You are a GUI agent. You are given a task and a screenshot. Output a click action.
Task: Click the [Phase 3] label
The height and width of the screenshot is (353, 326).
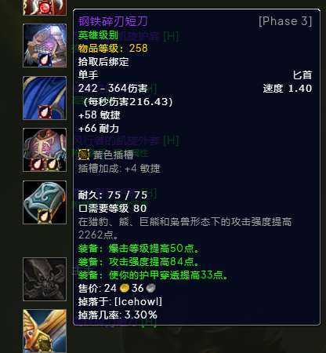pyautogui.click(x=285, y=21)
